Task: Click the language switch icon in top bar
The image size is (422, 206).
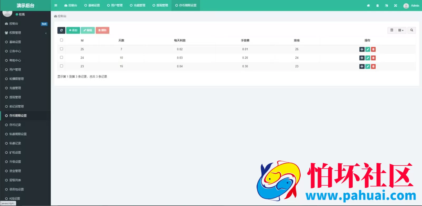Action: [386, 6]
